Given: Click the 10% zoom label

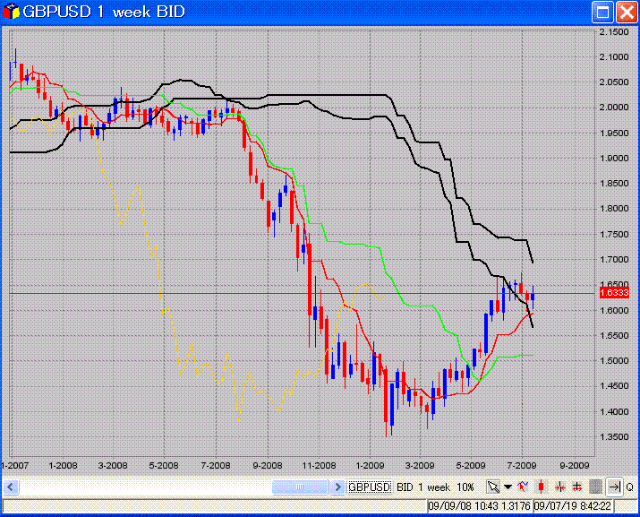Looking at the screenshot, I should pos(465,487).
